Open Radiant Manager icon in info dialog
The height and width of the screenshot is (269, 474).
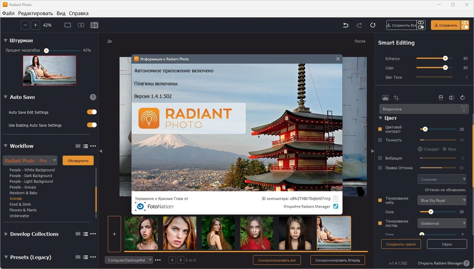pos(335,206)
